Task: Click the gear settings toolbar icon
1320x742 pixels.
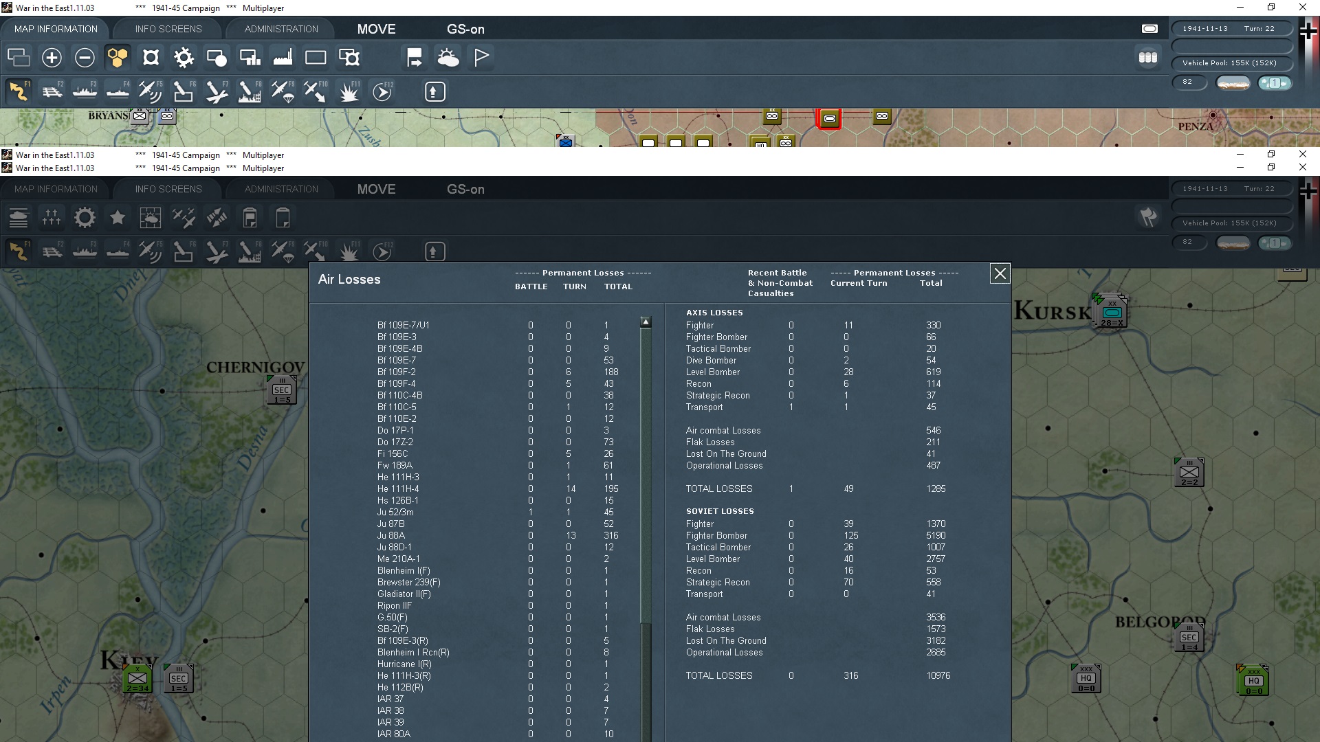Action: coord(184,58)
